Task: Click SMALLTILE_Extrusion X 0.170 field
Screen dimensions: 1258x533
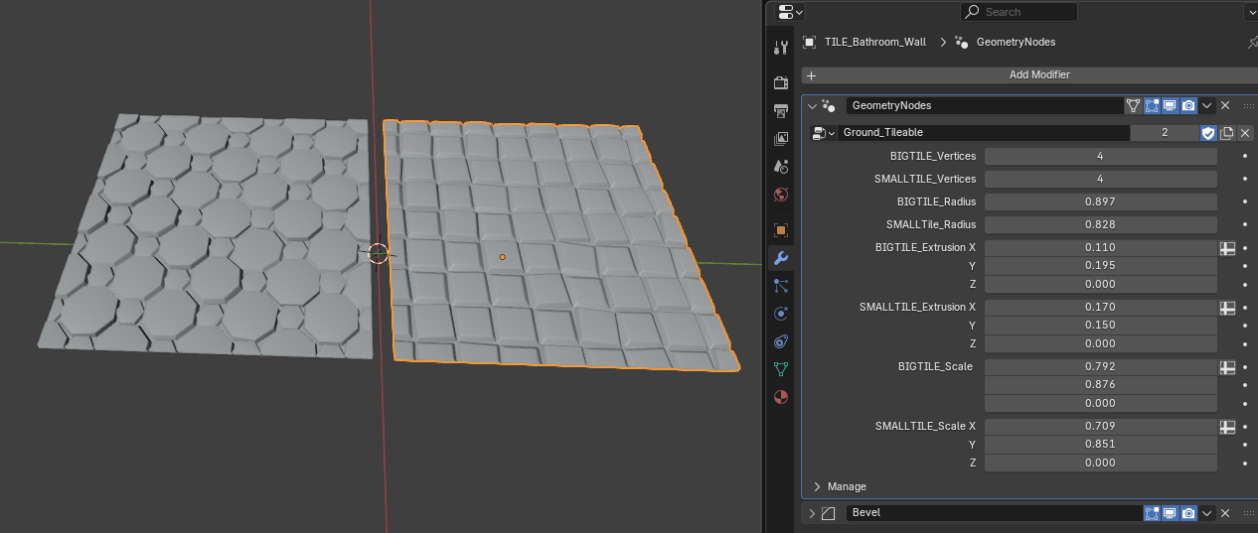Action: 1100,307
